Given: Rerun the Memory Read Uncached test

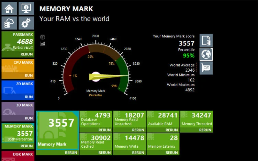Looking at the screenshot, I should 138,130.
